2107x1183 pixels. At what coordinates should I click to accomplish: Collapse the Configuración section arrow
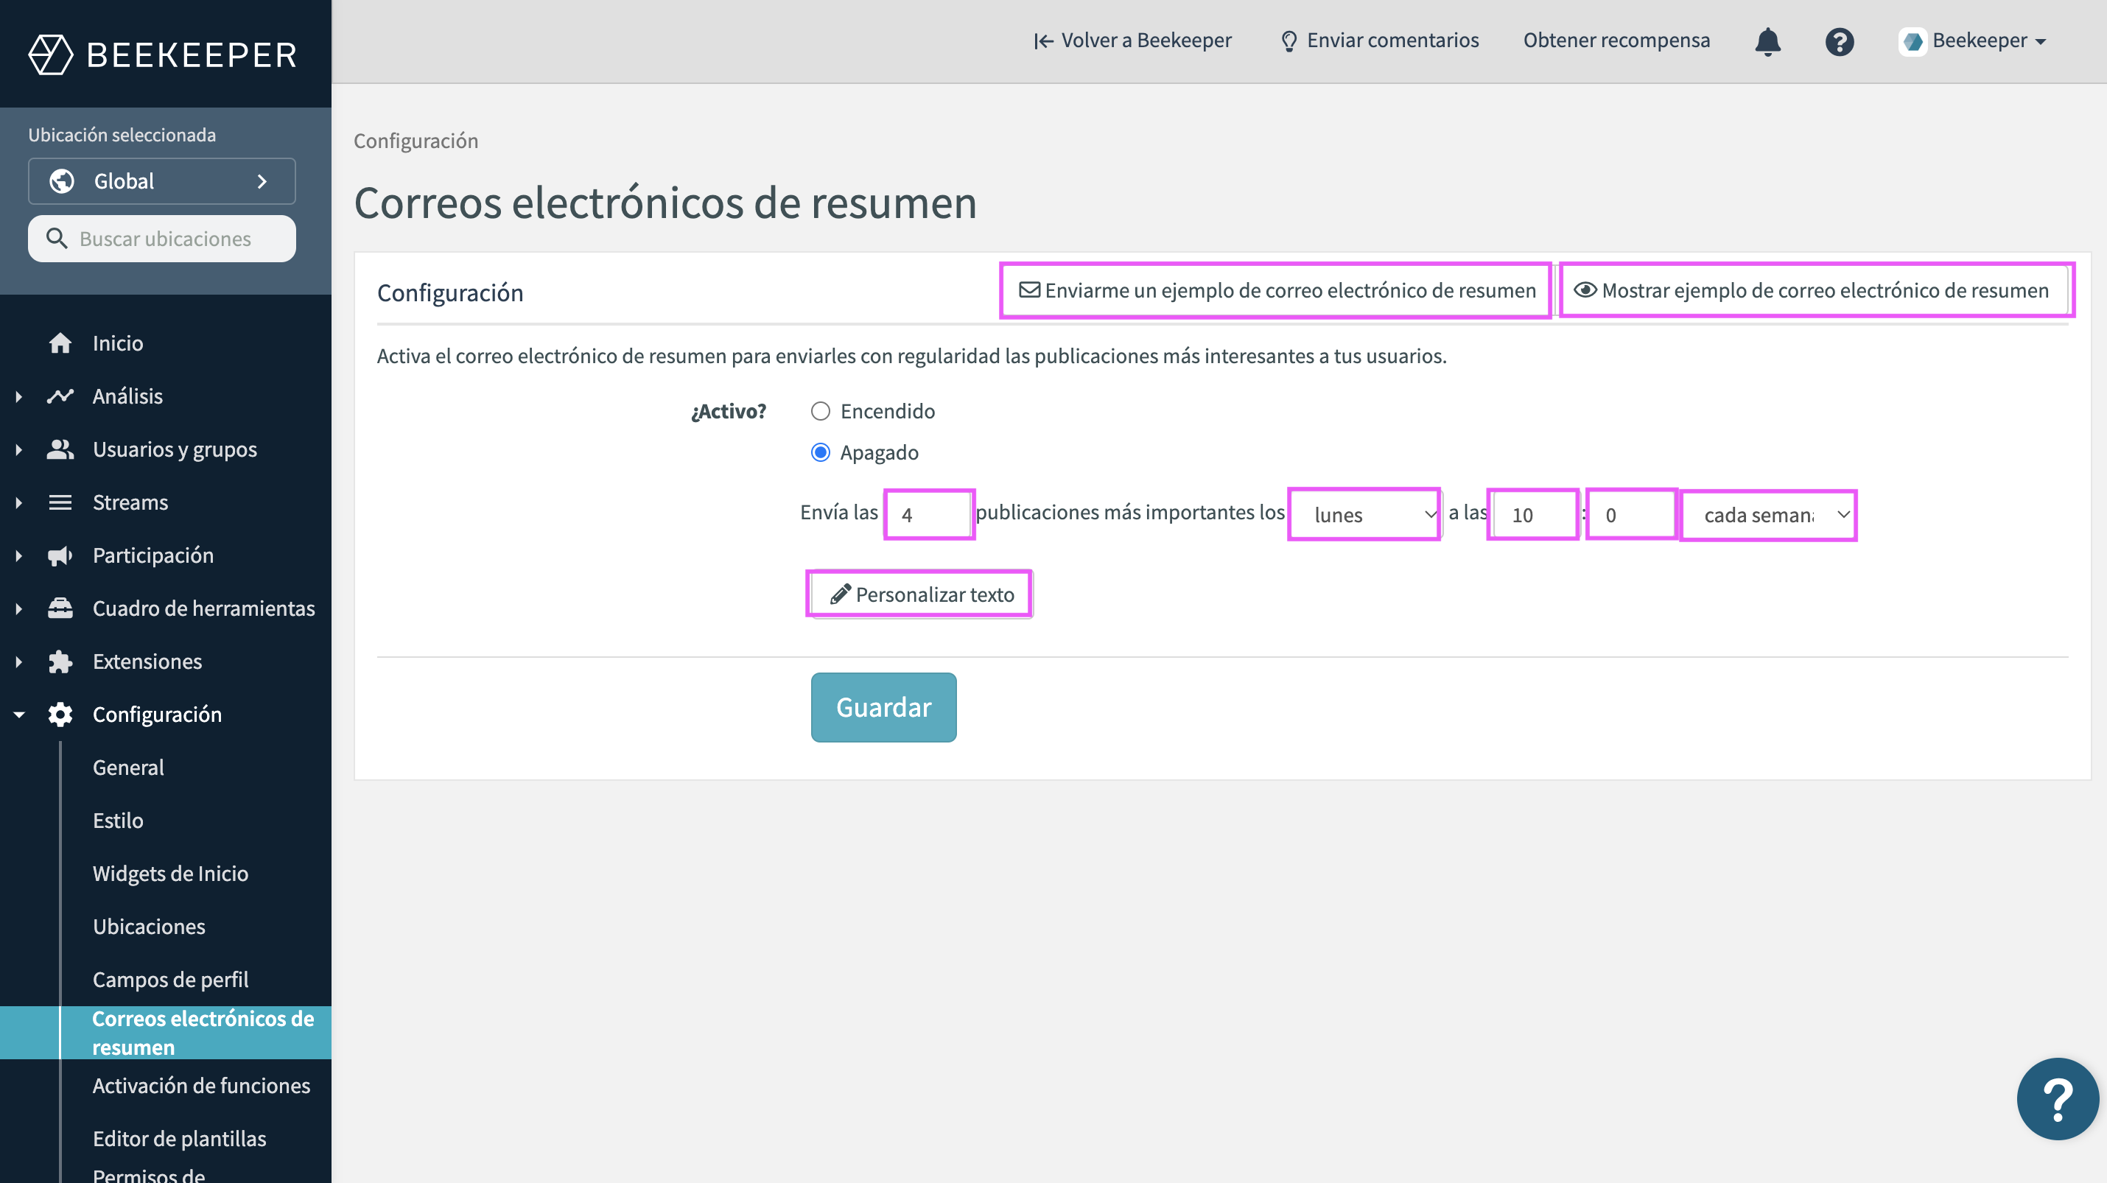click(x=19, y=715)
